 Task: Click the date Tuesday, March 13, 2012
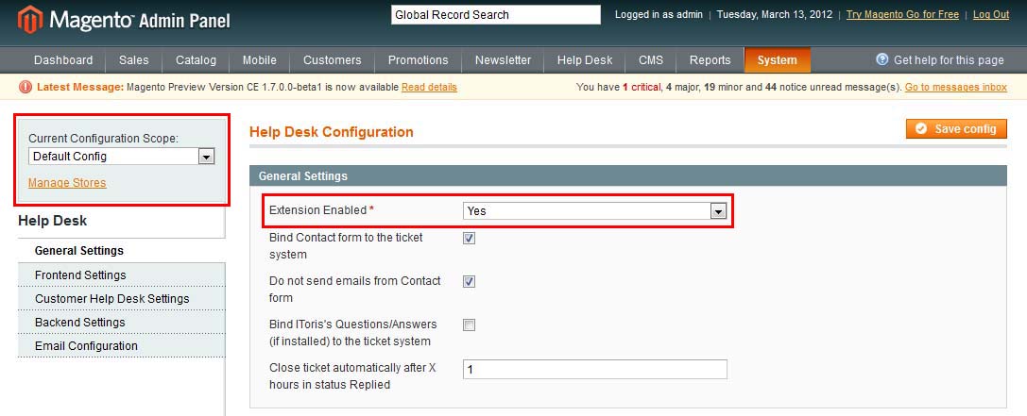pos(775,14)
